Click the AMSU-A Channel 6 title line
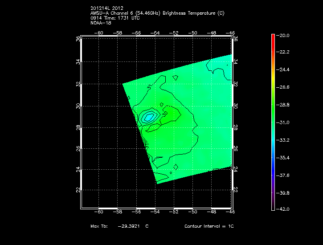Image resolution: width=323 pixels, height=245 pixels. pyautogui.click(x=157, y=13)
